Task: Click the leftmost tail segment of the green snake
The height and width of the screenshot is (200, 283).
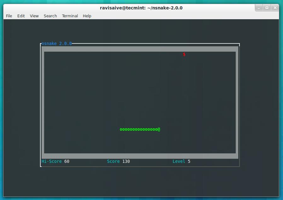Action: click(x=121, y=129)
